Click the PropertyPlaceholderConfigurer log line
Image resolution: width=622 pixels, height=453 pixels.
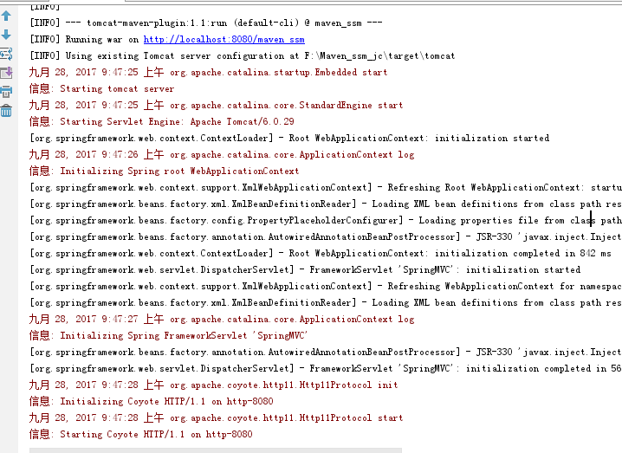pos(326,221)
